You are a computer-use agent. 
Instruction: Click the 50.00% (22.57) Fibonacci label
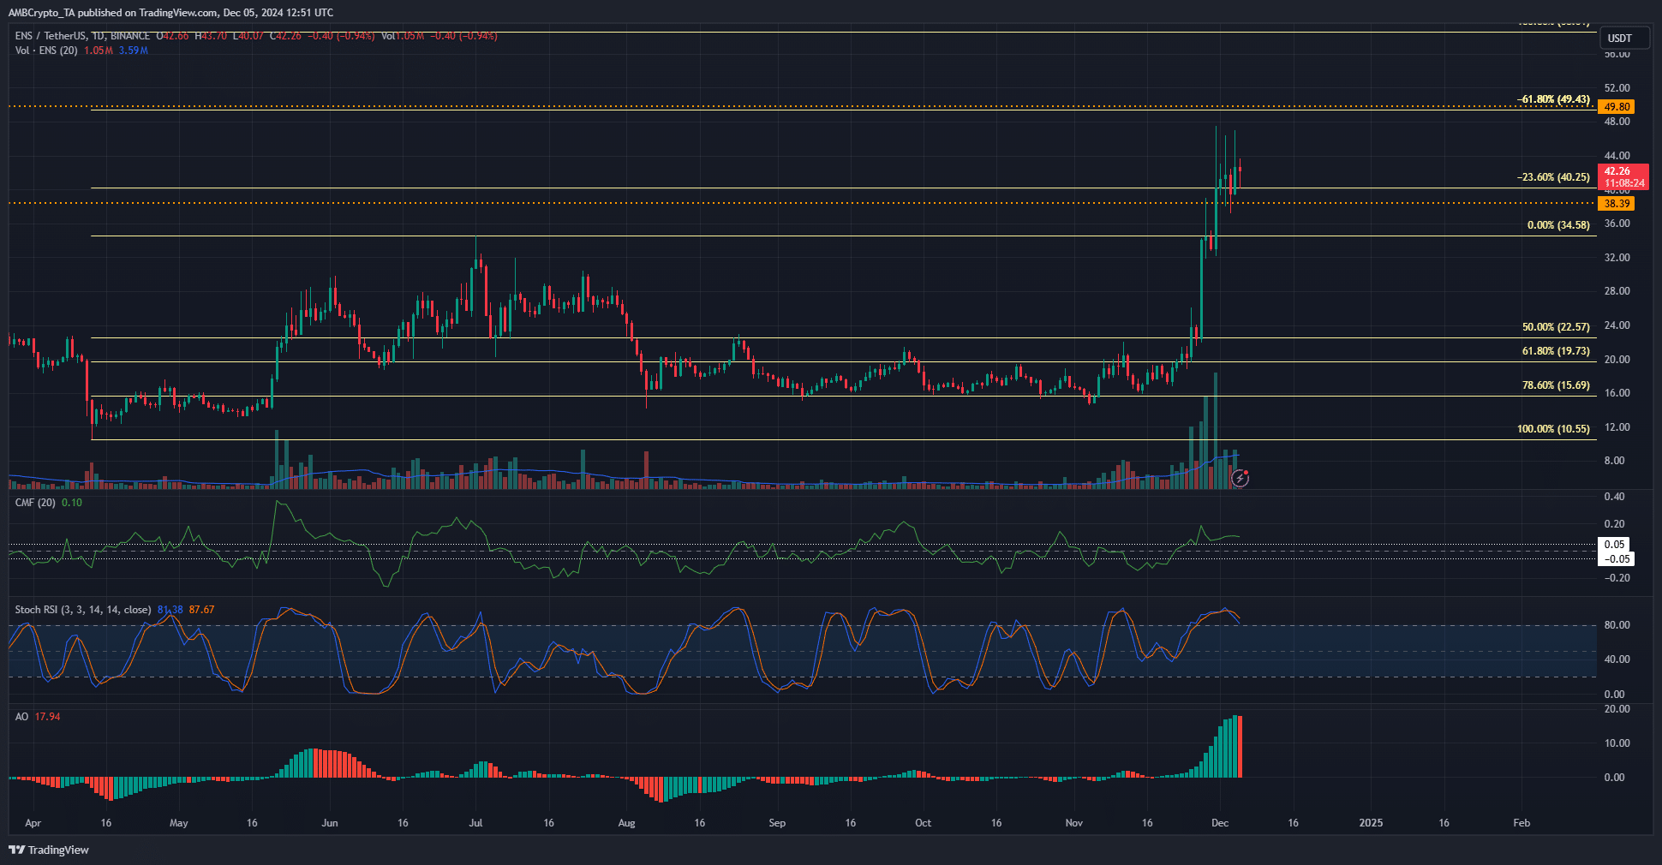pos(1556,327)
